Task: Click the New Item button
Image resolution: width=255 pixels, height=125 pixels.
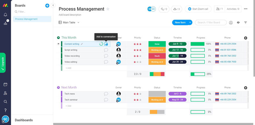Action: pos(180,22)
